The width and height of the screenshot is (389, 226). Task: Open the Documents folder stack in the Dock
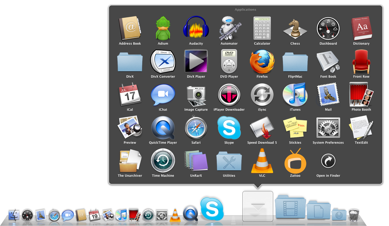click(318, 210)
